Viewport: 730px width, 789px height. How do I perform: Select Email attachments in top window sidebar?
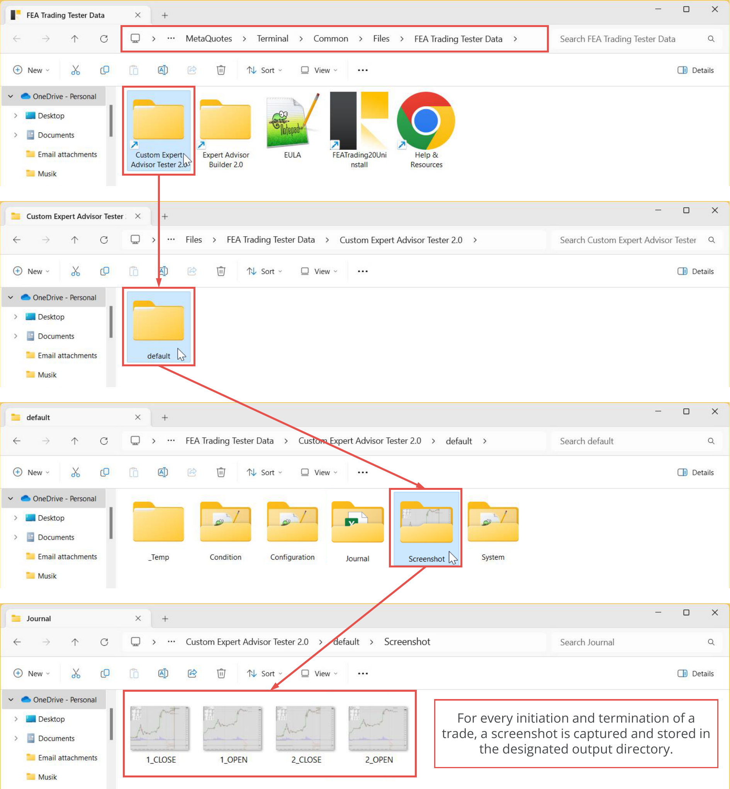coord(61,154)
